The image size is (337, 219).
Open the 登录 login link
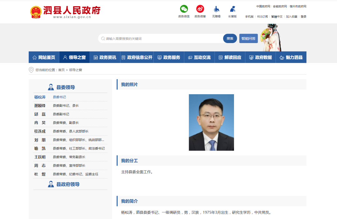(303, 16)
